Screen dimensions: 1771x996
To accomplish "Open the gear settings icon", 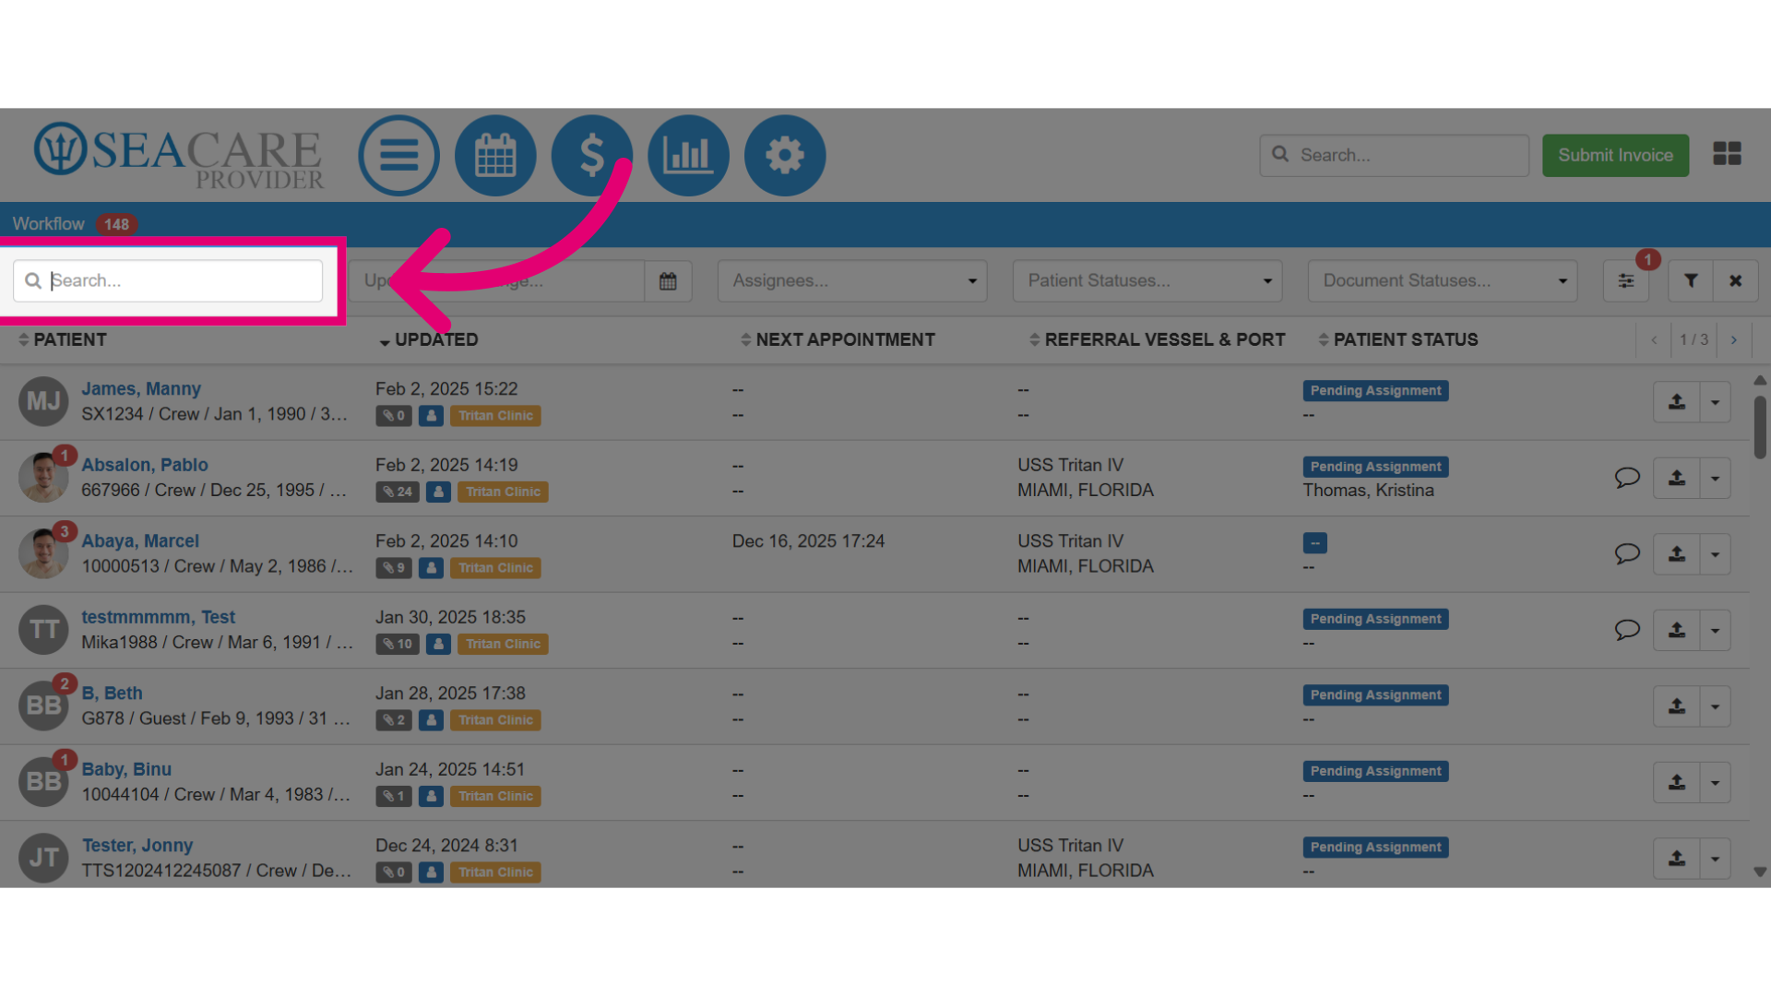I will (785, 155).
